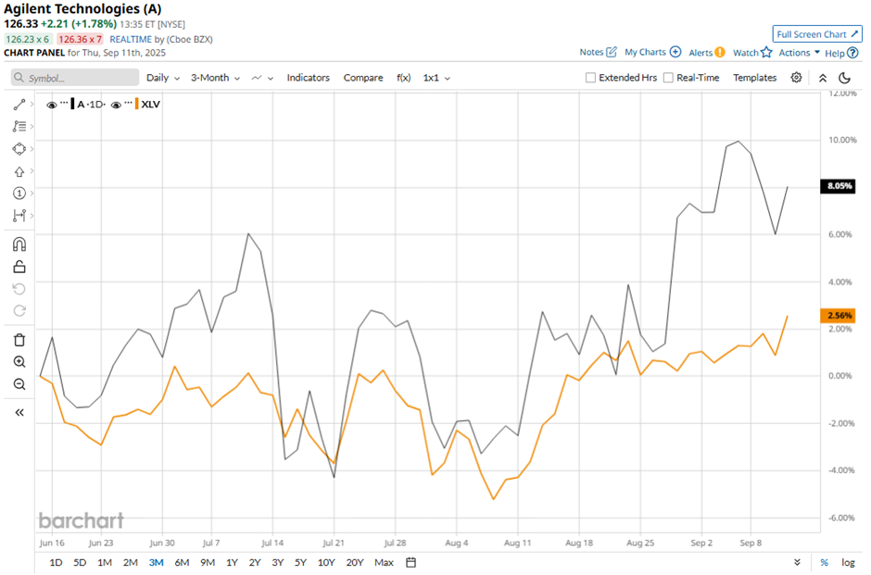This screenshot has width=871, height=575.
Task: Click the black A series color bar
Action: [73, 104]
